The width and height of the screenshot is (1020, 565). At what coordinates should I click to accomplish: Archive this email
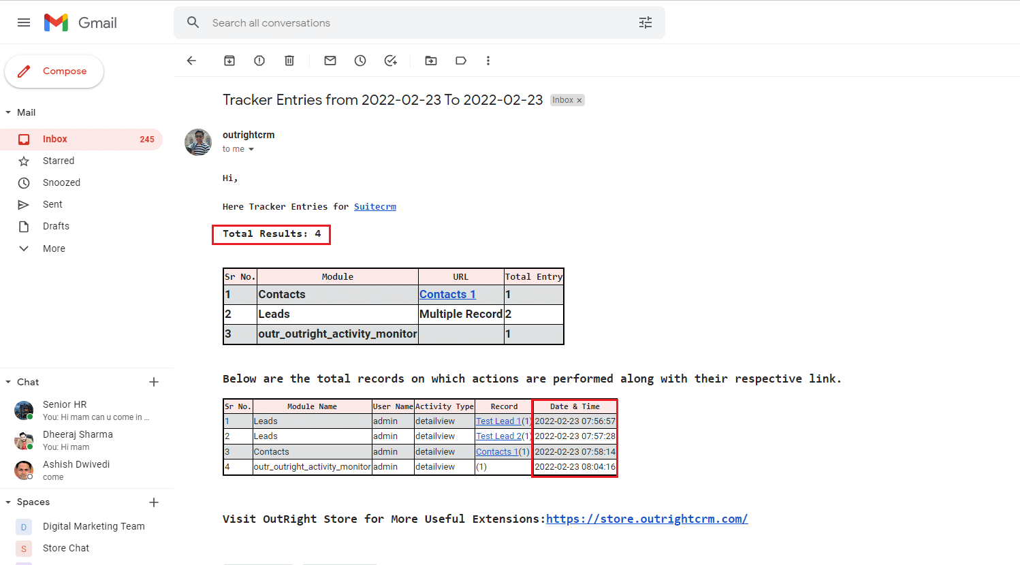229,61
